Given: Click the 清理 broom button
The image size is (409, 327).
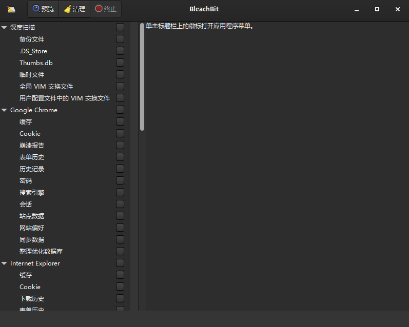Looking at the screenshot, I should [74, 9].
